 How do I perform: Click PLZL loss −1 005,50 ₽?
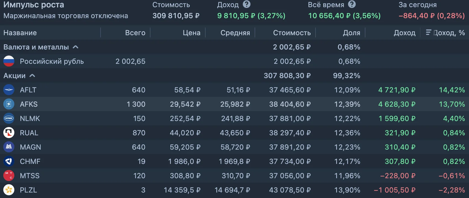tap(395, 190)
